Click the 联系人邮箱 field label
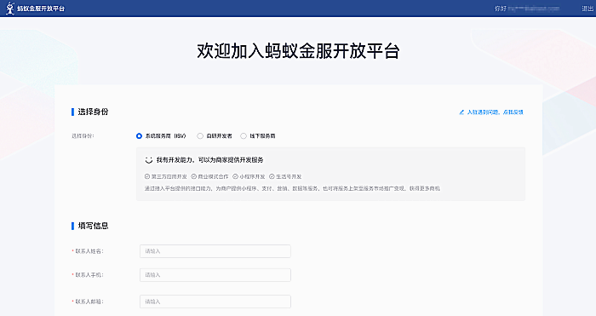Image resolution: width=596 pixels, height=316 pixels. [89, 302]
